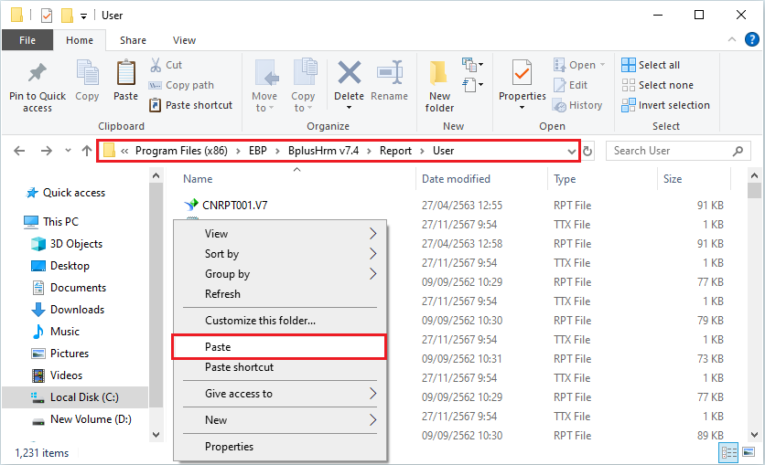
Task: Open the View ribbon tab
Action: pos(184,40)
